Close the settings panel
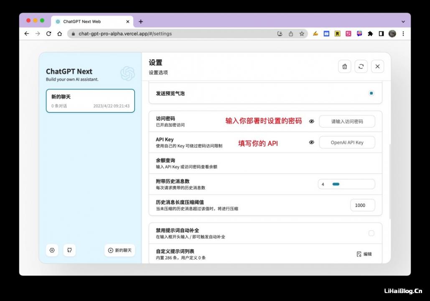 coord(378,66)
